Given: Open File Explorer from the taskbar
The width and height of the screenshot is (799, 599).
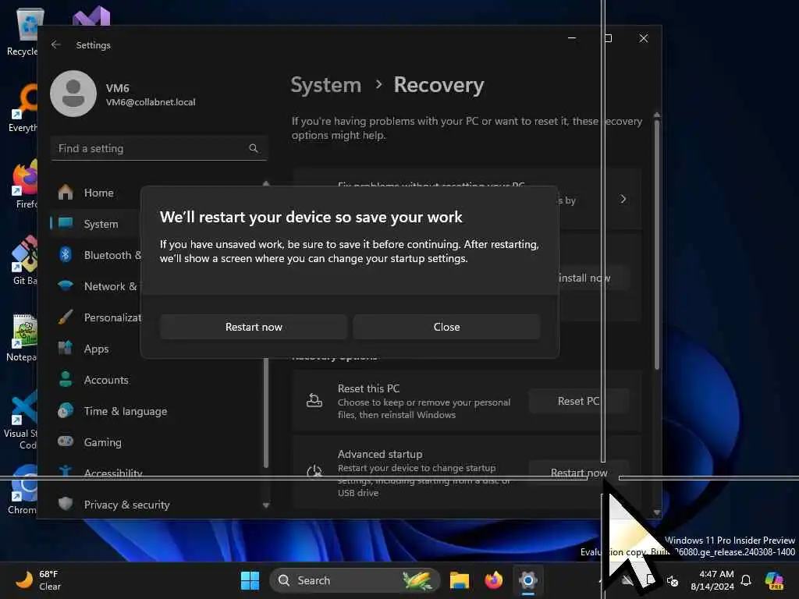Looking at the screenshot, I should click(x=459, y=580).
